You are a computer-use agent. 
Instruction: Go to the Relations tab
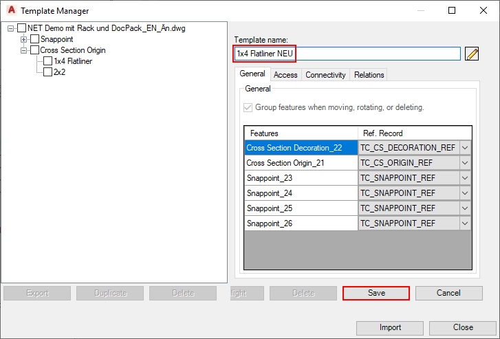click(369, 75)
